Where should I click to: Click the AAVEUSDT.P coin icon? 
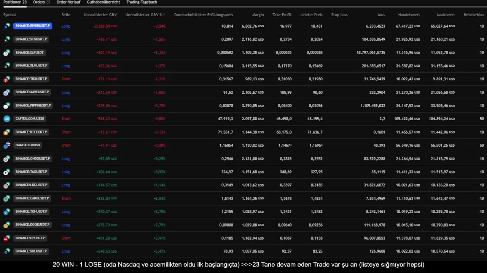7,92
